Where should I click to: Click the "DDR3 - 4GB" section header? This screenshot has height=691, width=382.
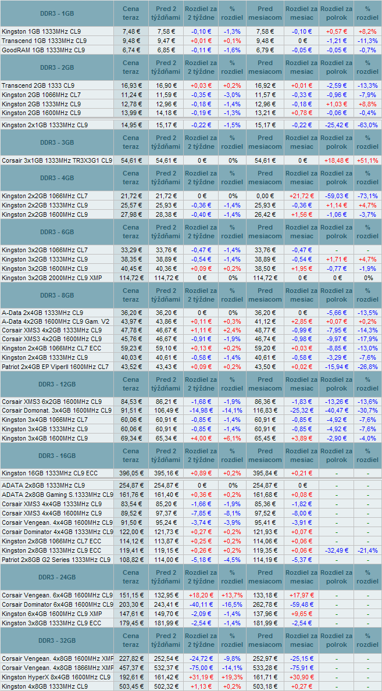tap(57, 178)
